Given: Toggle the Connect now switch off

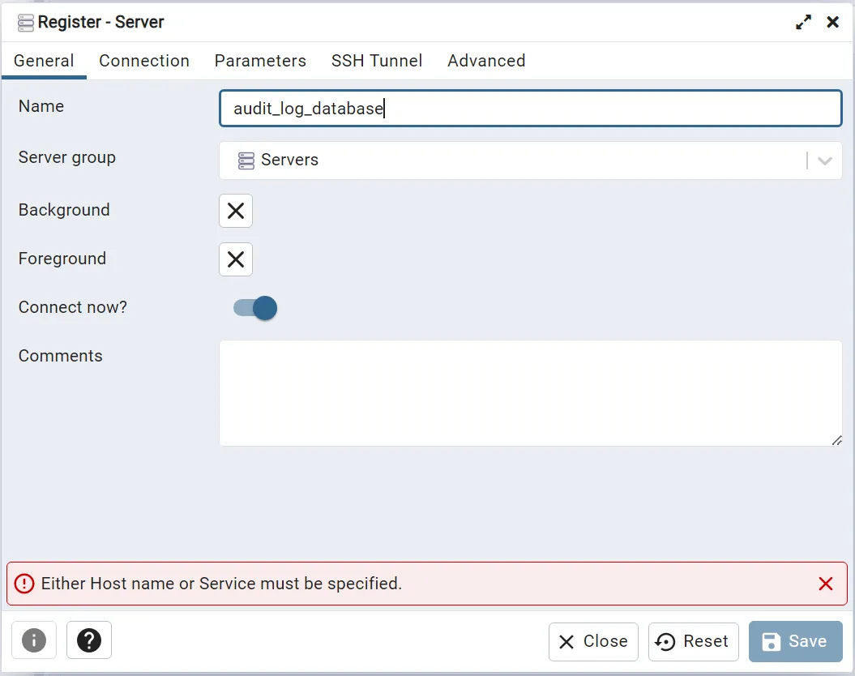Looking at the screenshot, I should [x=255, y=308].
